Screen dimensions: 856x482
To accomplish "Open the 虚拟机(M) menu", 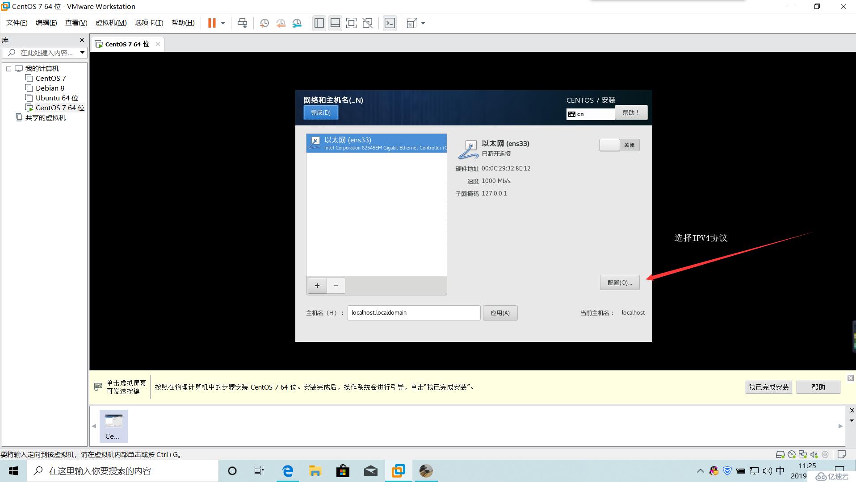I will 111,23.
